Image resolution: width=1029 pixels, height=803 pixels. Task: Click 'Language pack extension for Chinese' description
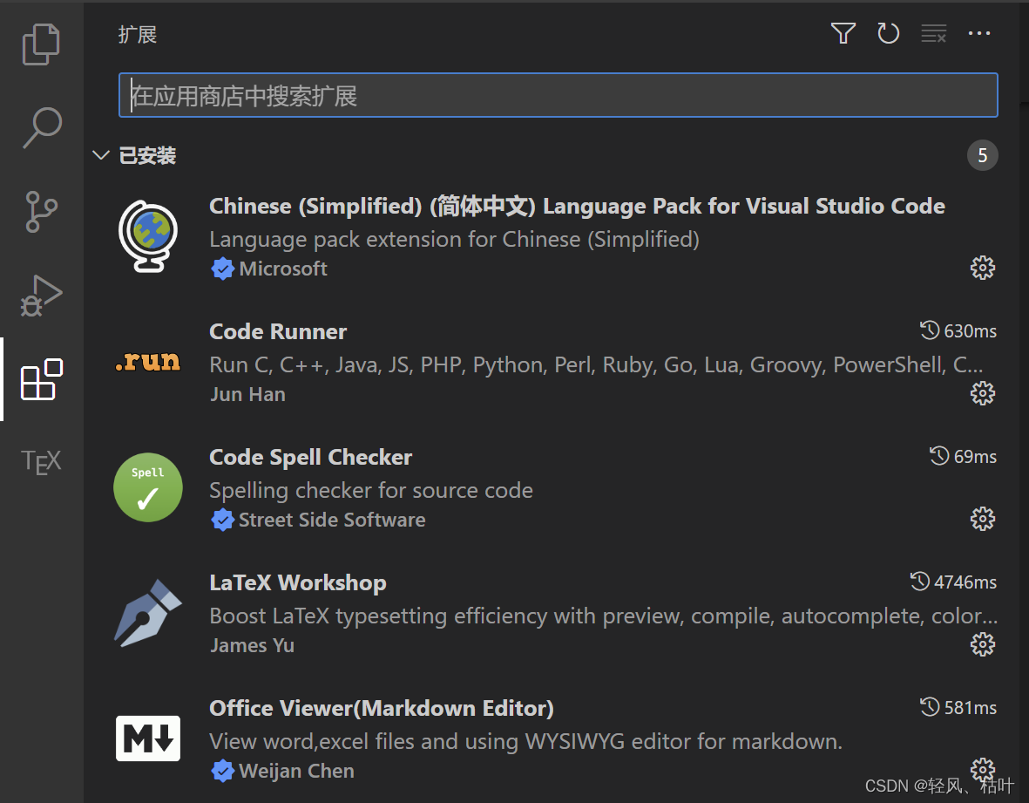point(454,240)
